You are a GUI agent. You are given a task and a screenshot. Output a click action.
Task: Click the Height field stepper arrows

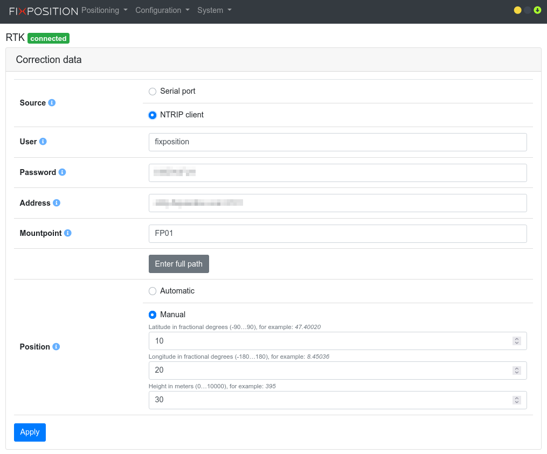(516, 400)
